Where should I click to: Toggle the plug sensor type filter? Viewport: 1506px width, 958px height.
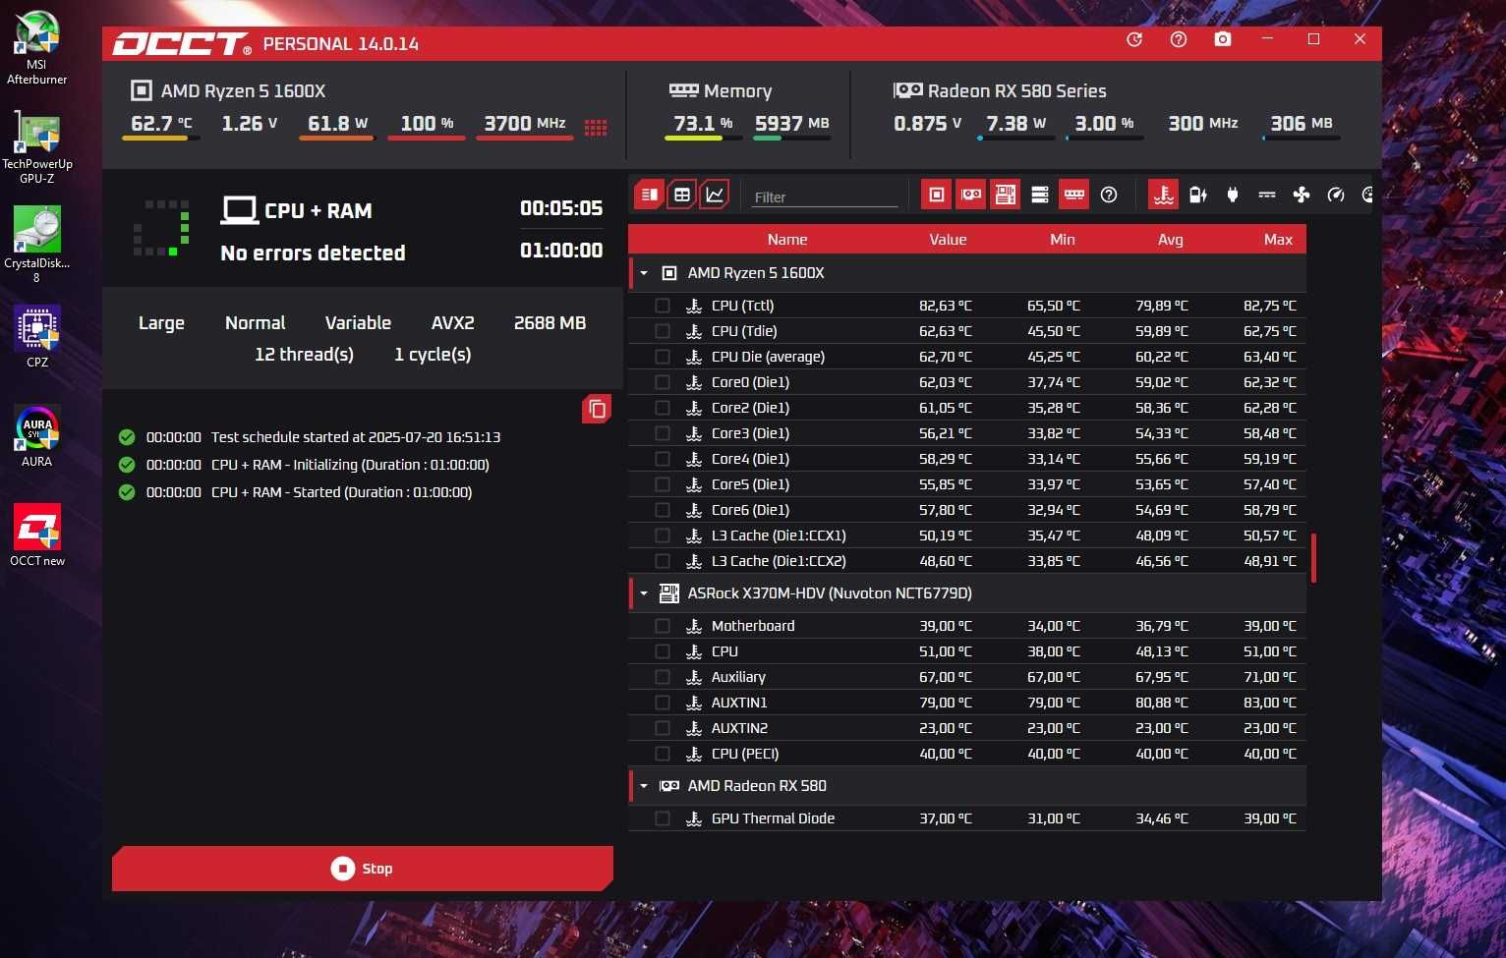1233,195
